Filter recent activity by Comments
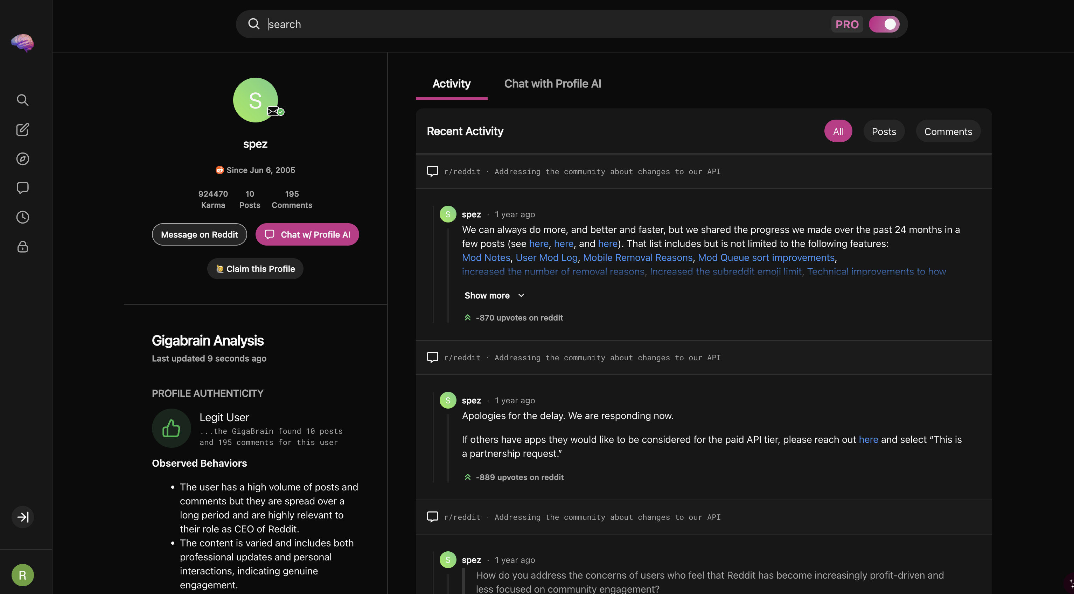This screenshot has width=1074, height=594. 948,131
